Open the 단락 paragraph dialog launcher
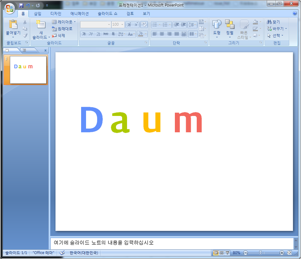Screen dimensions: 301x259 (205, 42)
